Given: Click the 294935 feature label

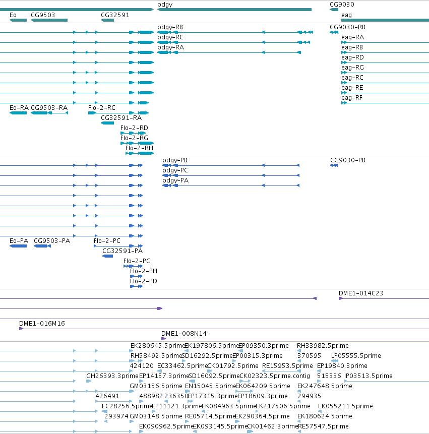Looking at the screenshot, I should [x=309, y=396].
